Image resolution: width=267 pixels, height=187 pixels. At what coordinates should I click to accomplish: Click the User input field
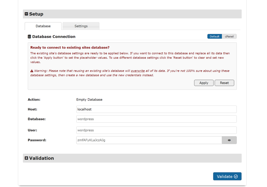pyautogui.click(x=156, y=130)
